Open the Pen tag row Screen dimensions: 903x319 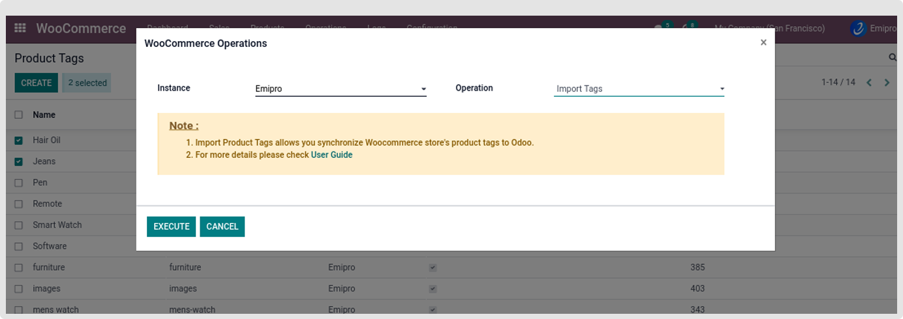(40, 183)
